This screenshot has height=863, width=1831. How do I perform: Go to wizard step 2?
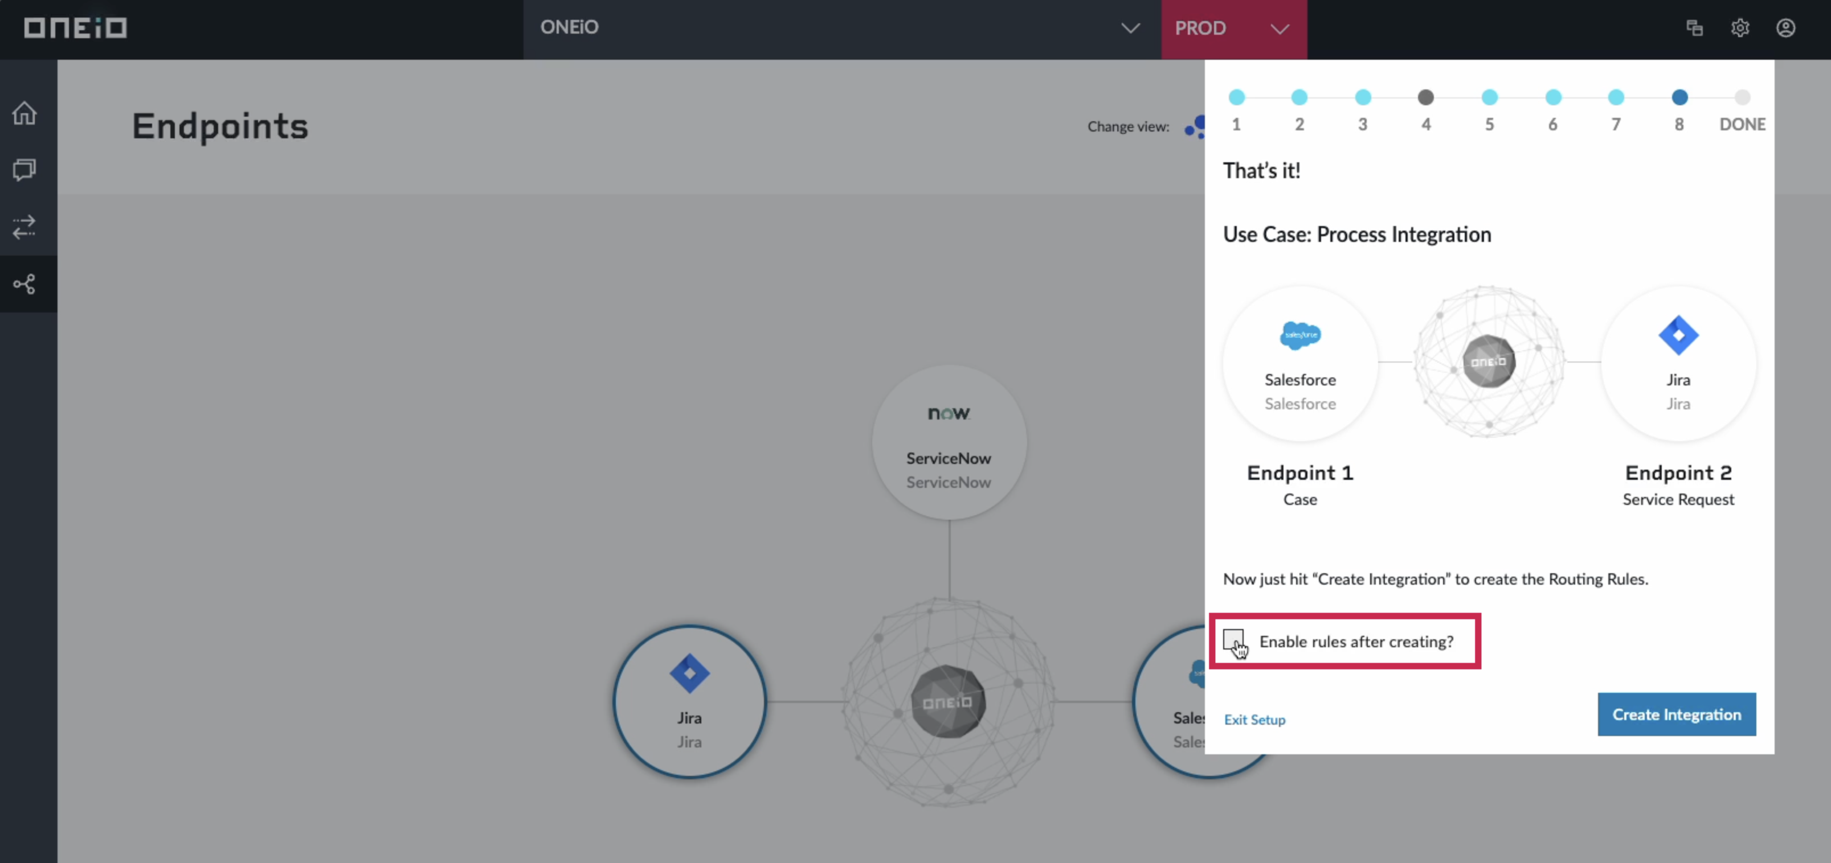click(1298, 97)
